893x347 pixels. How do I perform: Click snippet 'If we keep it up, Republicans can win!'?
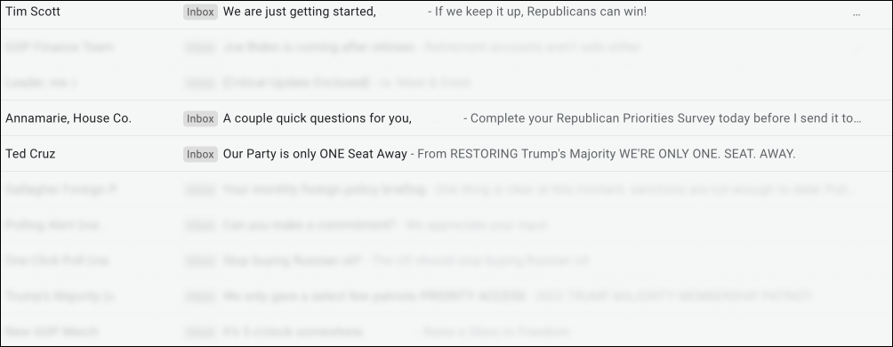(x=541, y=12)
